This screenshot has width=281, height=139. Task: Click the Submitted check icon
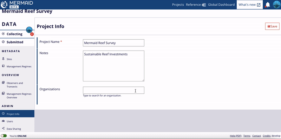3,42
